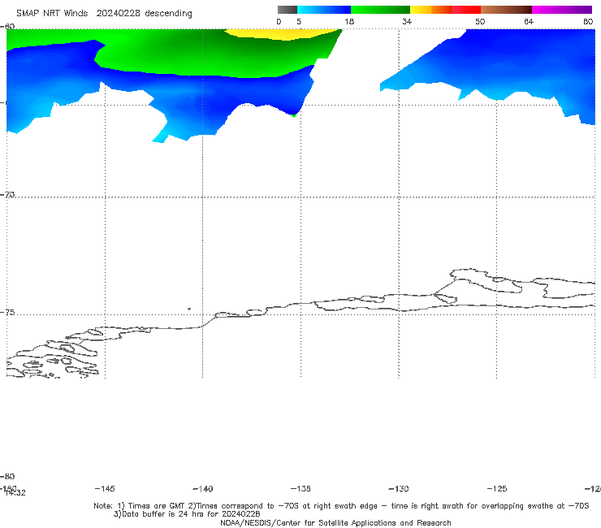Click the small isolated island mark near -75 latitude
Screen dimensions: 601x528
pos(189,309)
